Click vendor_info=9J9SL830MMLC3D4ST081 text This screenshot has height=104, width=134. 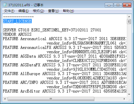pos(81,69)
